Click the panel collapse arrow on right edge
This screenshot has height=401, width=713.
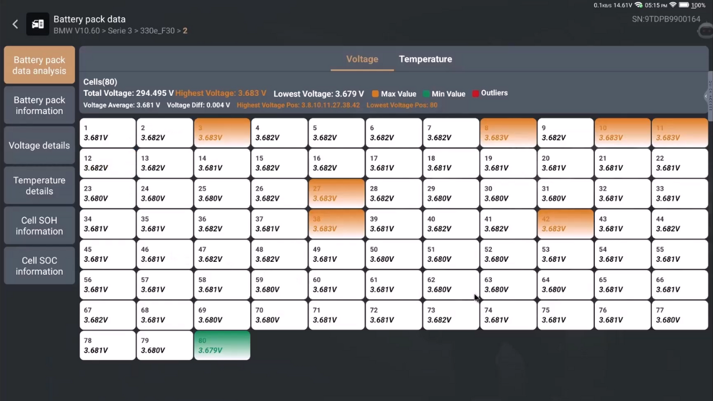[x=706, y=96]
